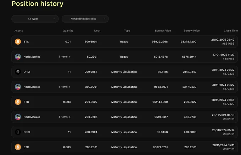Click borrow price 6915.4878
Viewport: 241px width, 155px height.
click(x=161, y=57)
